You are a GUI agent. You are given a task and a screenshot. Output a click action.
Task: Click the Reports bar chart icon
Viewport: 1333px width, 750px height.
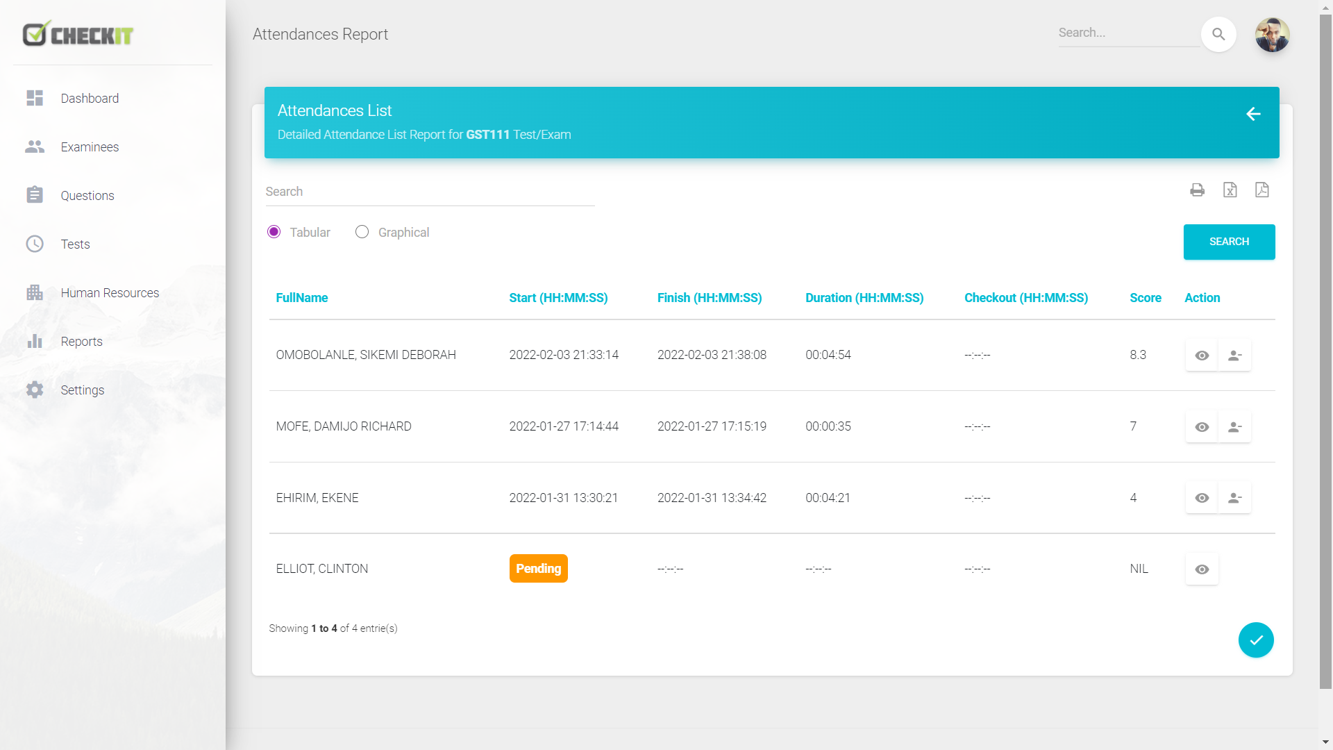[35, 341]
